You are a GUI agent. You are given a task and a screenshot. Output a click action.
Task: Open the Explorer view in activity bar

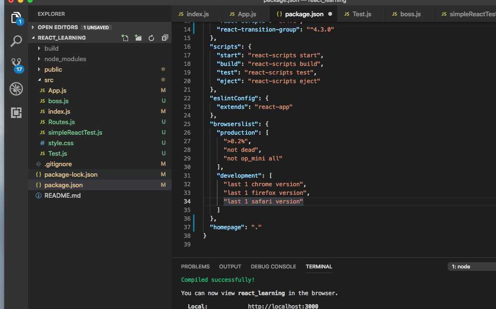click(16, 18)
